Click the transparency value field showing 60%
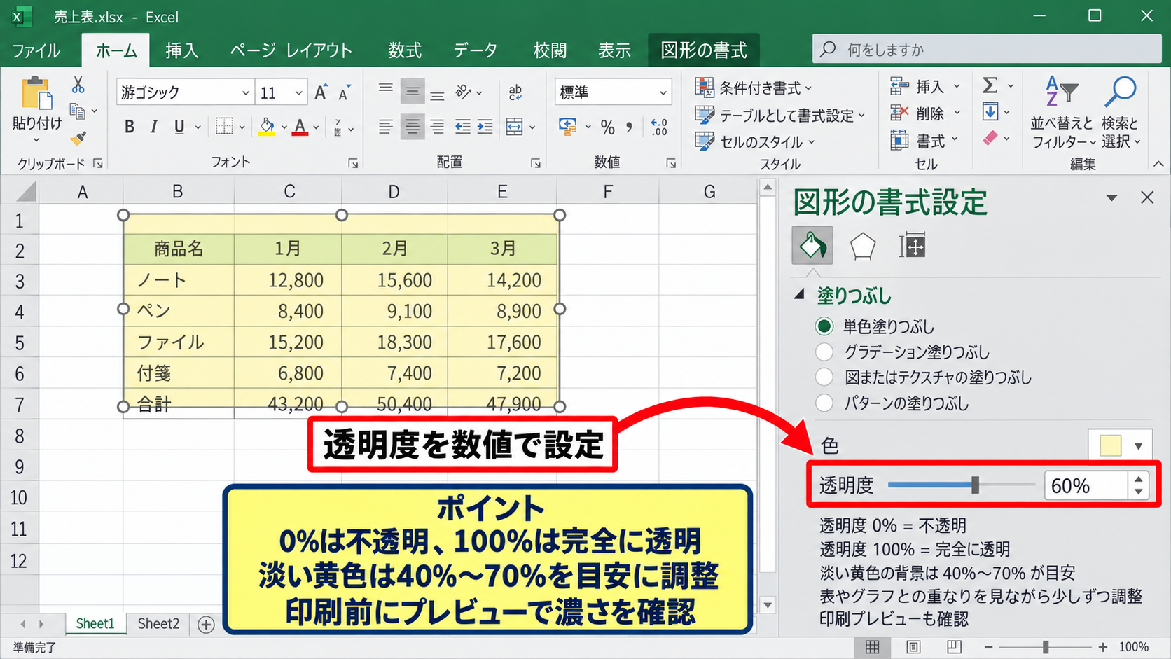This screenshot has height=659, width=1171. click(1086, 485)
